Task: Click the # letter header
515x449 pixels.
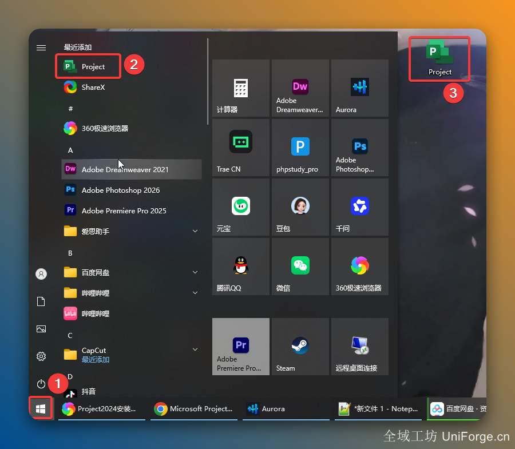Action: pyautogui.click(x=70, y=109)
